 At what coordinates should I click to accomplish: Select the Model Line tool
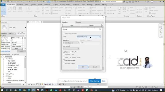[x=80, y=10]
